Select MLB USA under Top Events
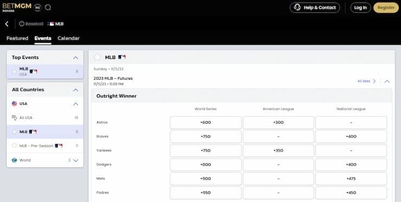The width and height of the screenshot is (401, 202). pyautogui.click(x=45, y=71)
